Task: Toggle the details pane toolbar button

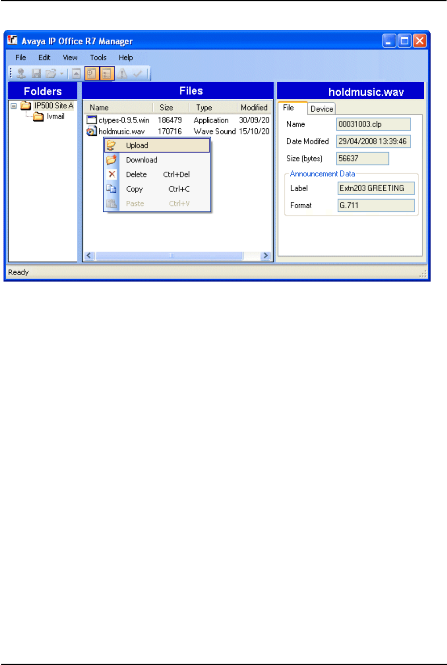Action: [x=107, y=73]
